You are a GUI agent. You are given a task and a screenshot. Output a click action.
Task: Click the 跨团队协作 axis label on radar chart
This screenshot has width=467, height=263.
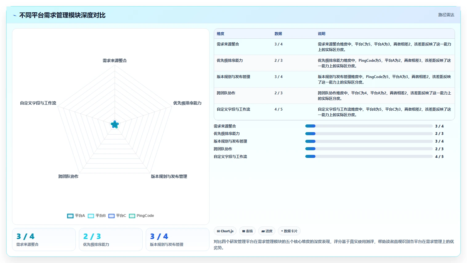[68, 176]
